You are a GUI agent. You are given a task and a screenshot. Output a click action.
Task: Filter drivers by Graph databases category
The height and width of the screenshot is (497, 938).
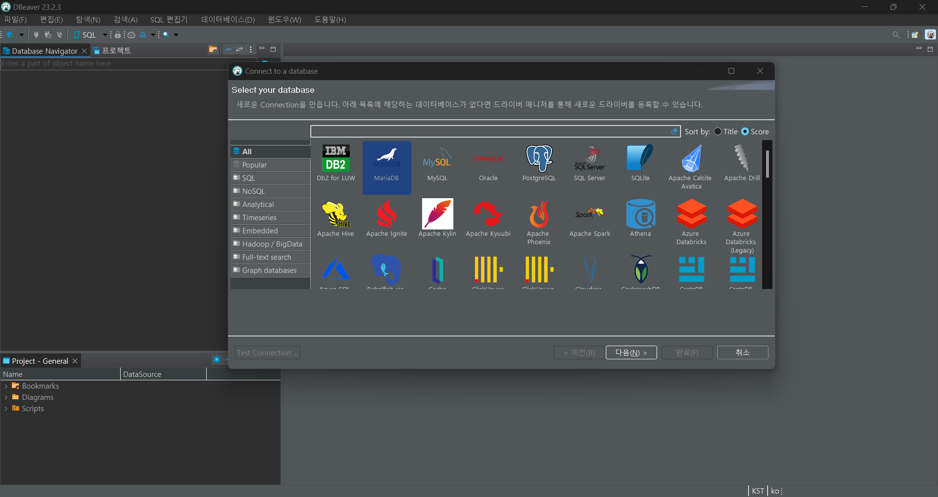[x=271, y=270]
